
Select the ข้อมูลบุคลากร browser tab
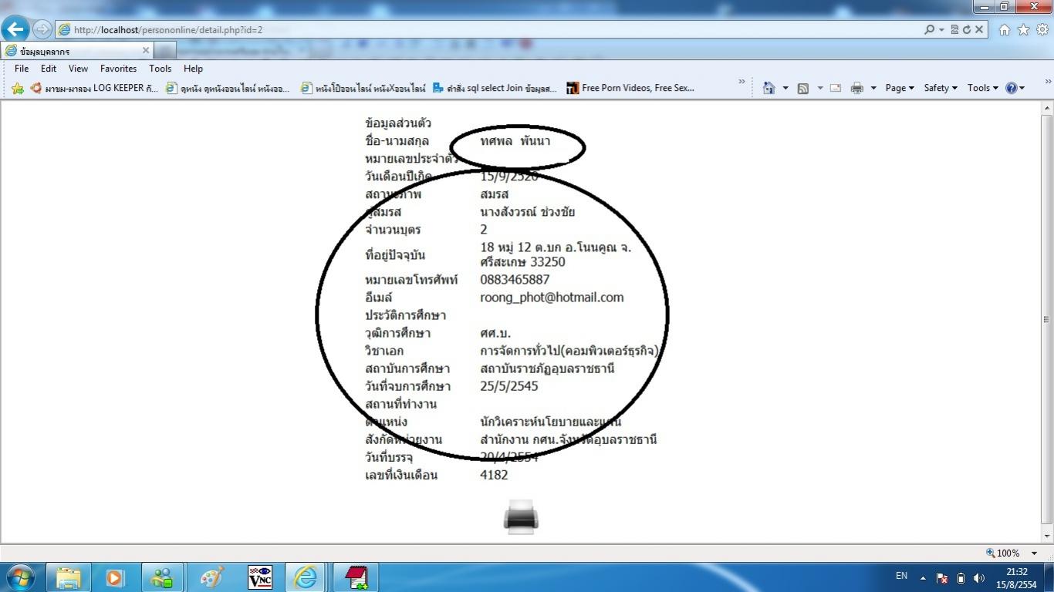[x=77, y=51]
